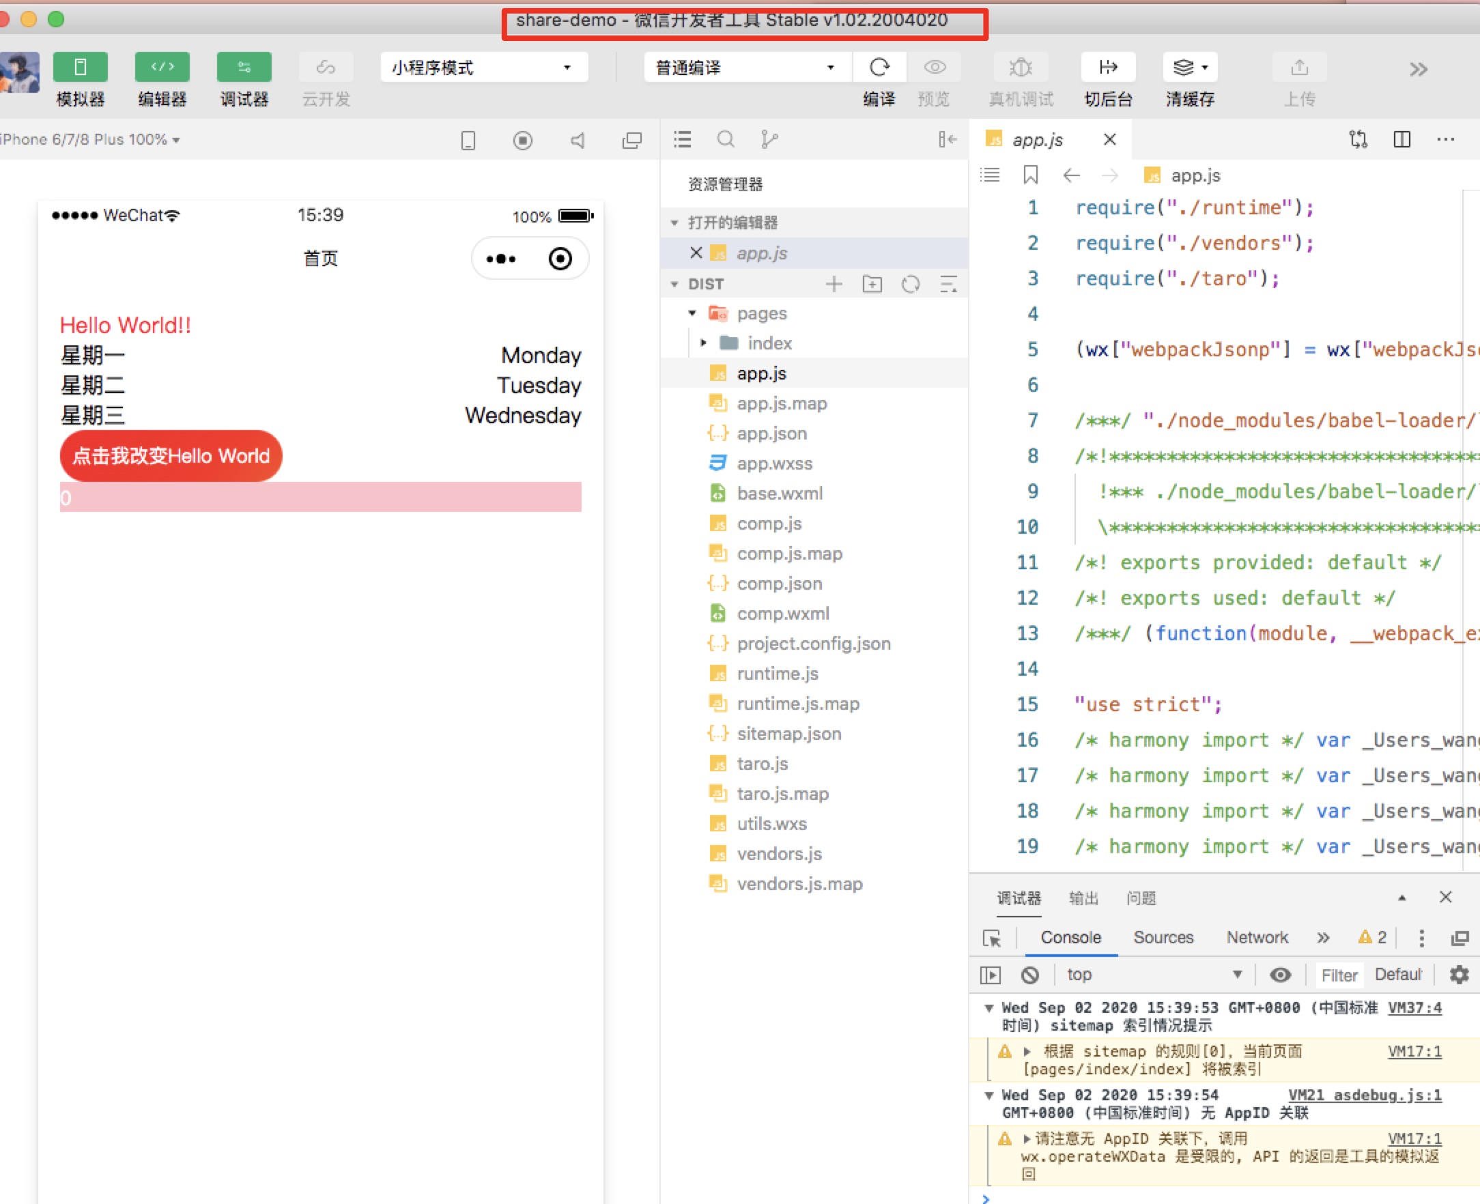Viewport: 1480px width, 1204px height.
Task: Open DevTools settings gear icon
Action: pos(1460,975)
